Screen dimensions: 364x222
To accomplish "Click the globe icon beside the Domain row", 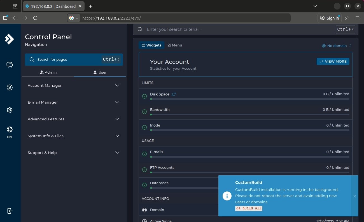I will (144, 210).
